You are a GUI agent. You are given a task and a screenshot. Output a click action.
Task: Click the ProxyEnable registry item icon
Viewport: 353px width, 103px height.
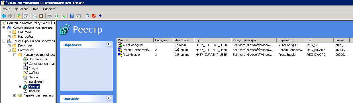pos(120,55)
